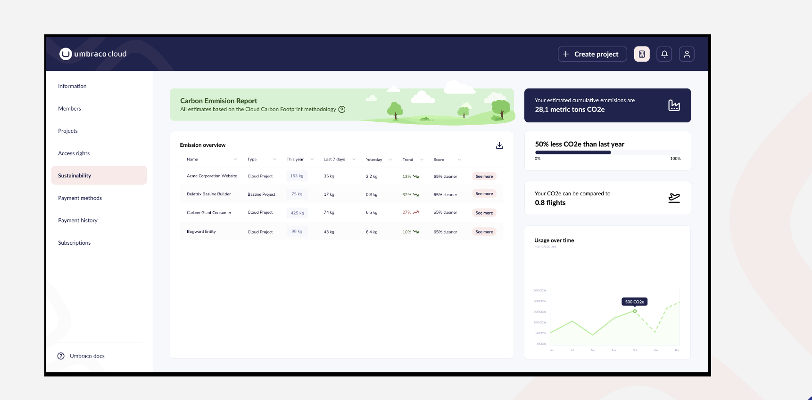Open the Umbraco docs link

87,356
